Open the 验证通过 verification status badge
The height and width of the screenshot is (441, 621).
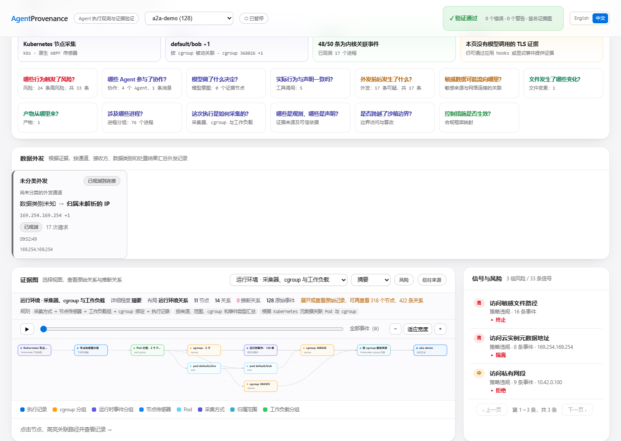(x=503, y=19)
